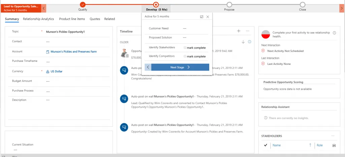Click the no insights info icon
The height and width of the screenshot is (157, 345).
click(x=265, y=118)
